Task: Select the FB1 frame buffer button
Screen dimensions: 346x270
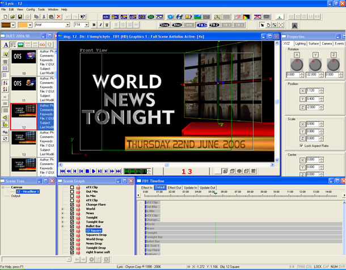Action: click(x=202, y=25)
